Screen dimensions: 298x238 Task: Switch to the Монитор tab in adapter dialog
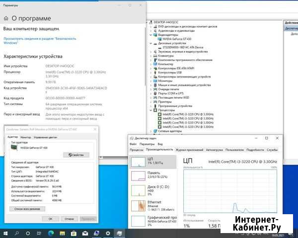pyautogui.click(x=26, y=137)
